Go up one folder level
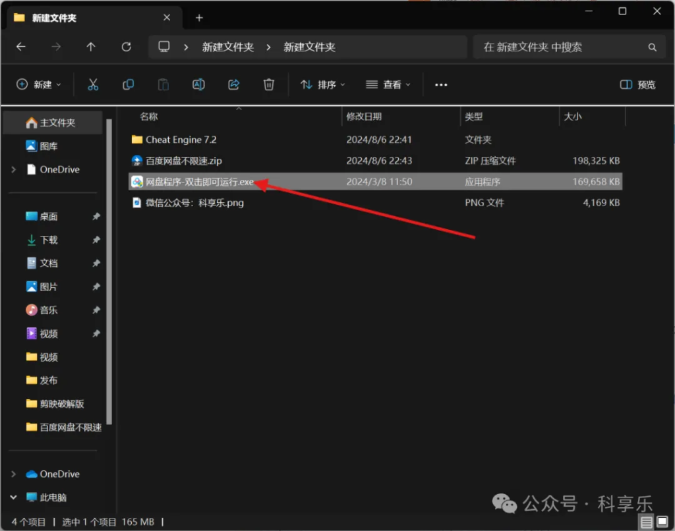675x531 pixels. click(91, 47)
